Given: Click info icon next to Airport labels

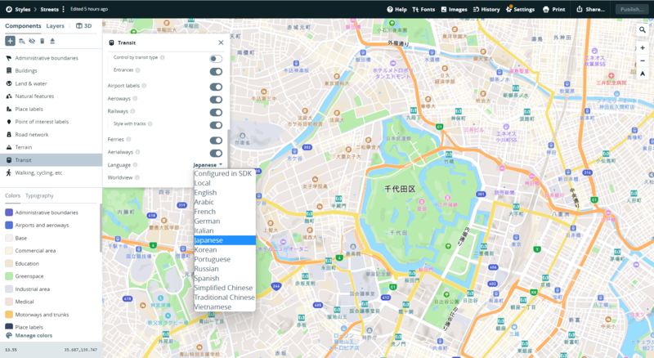Looking at the screenshot, I should pyautogui.click(x=144, y=86).
